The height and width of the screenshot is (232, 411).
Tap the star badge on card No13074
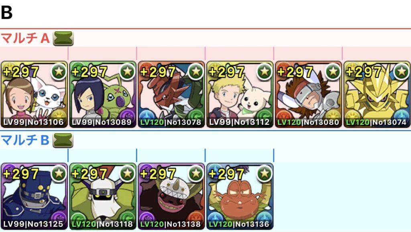coord(401,71)
